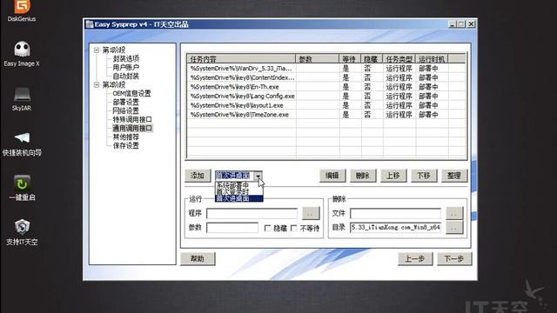The width and height of the screenshot is (557, 313).
Task: Click the 运行时机 column header
Action: (x=432, y=59)
